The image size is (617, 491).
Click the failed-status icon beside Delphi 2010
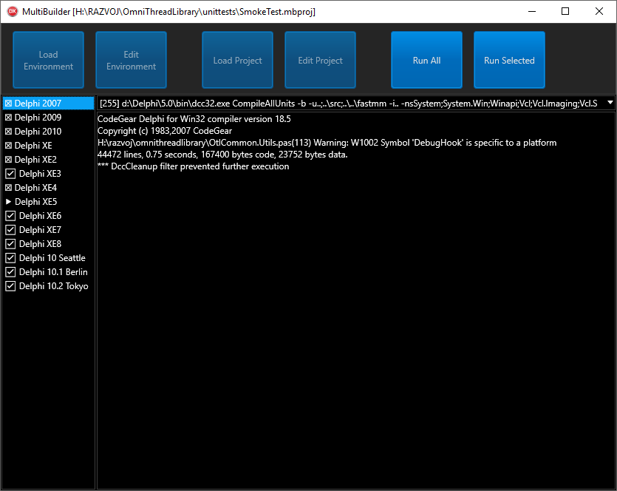[x=8, y=132]
